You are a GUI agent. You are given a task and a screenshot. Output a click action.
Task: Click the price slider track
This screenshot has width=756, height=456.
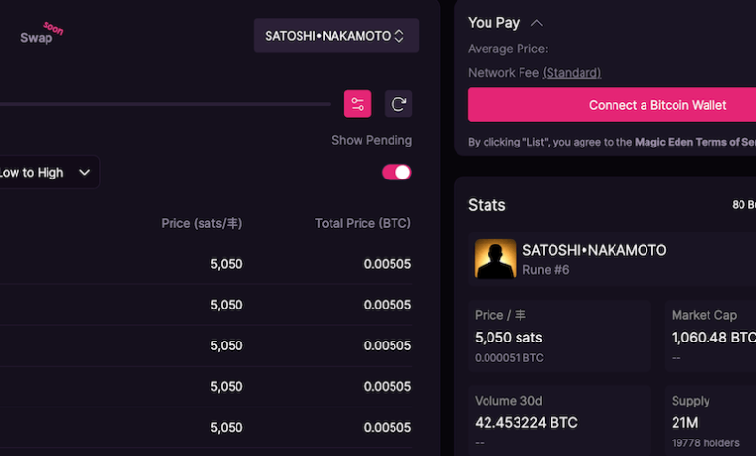[165, 104]
